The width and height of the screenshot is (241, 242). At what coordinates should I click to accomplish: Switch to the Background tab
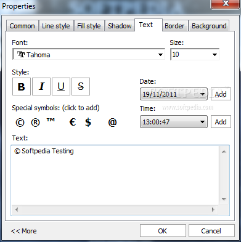(x=209, y=26)
